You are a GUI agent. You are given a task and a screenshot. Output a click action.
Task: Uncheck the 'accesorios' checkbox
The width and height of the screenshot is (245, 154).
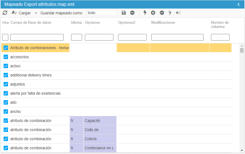click(6, 57)
